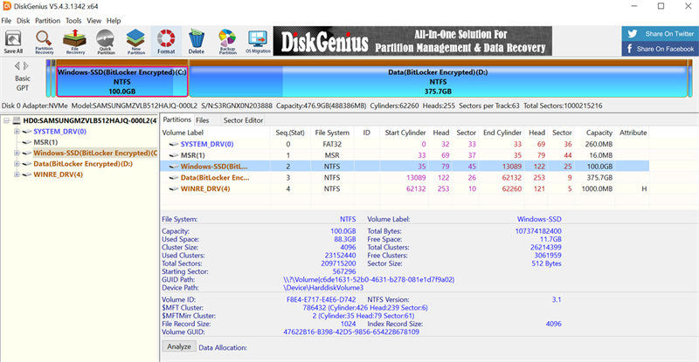699x362 pixels.
Task: Switch to the Partitions tab
Action: (177, 120)
